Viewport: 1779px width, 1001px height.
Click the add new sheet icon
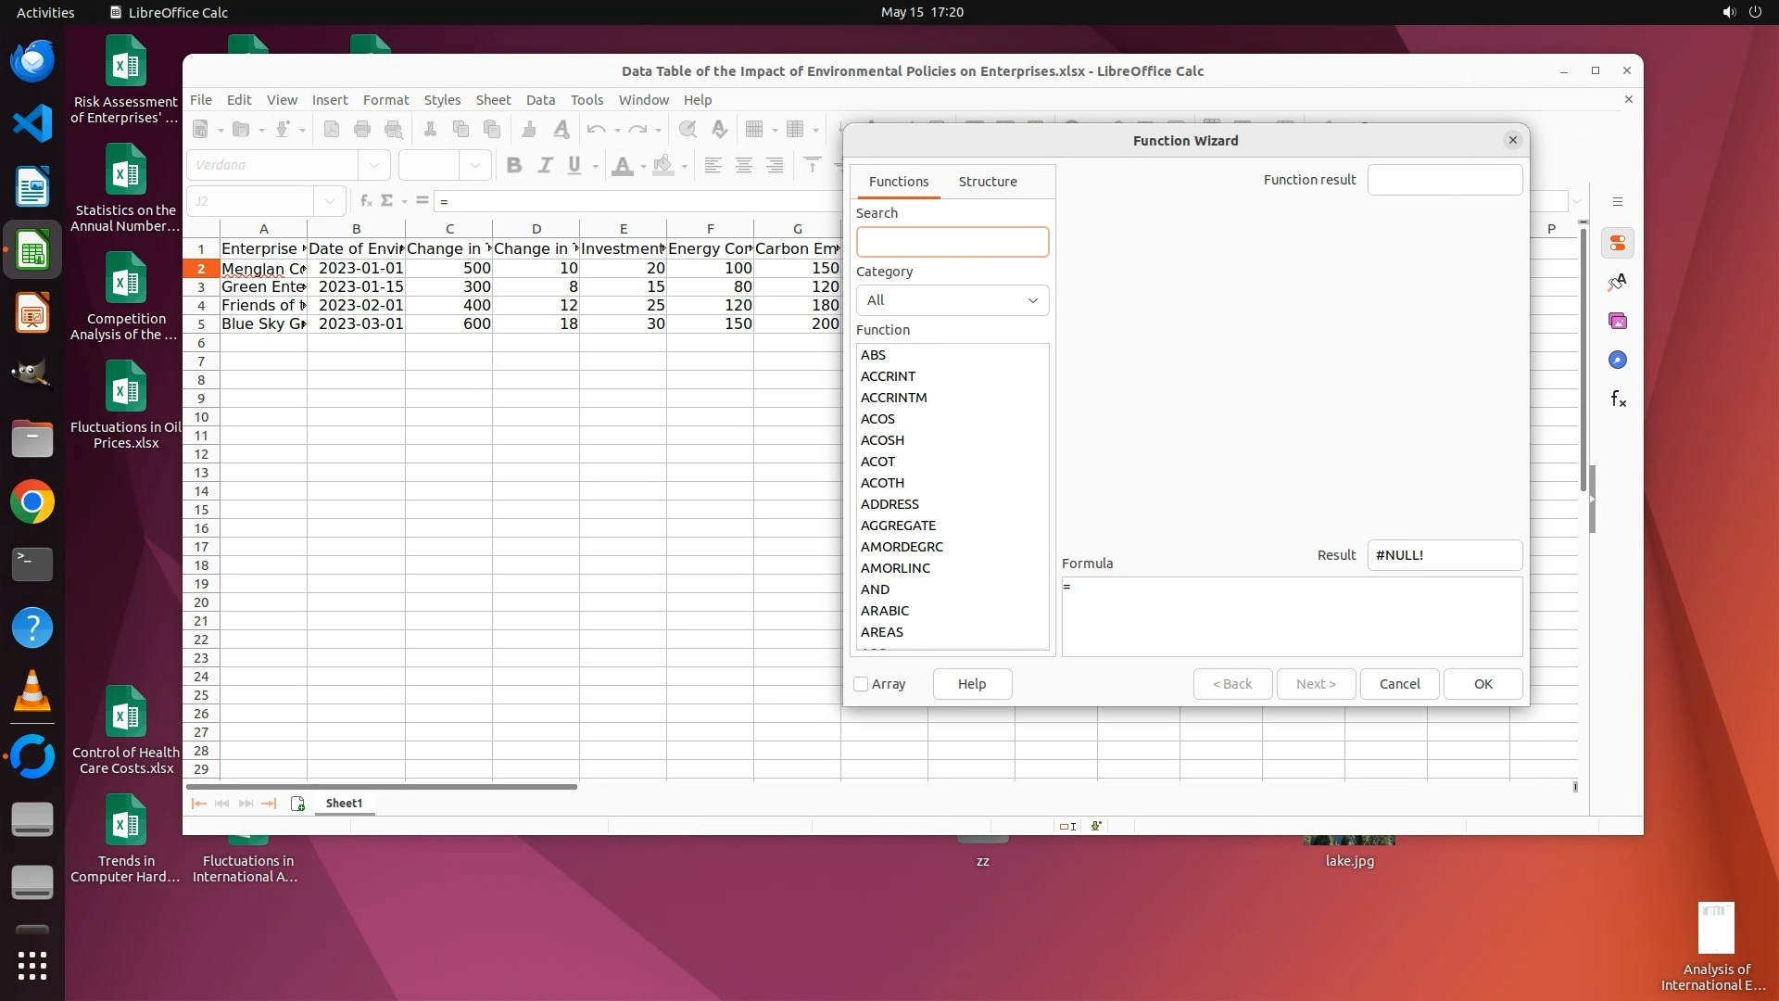pos(297,804)
